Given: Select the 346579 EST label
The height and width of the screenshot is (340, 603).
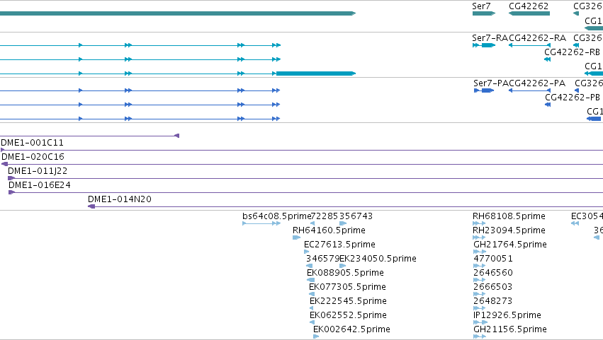Looking at the screenshot, I should click(x=323, y=259).
